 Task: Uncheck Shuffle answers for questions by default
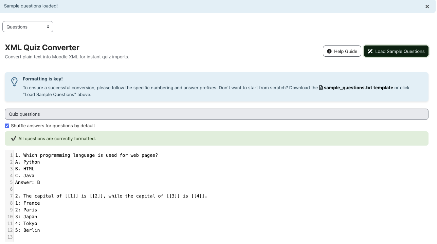[7, 126]
